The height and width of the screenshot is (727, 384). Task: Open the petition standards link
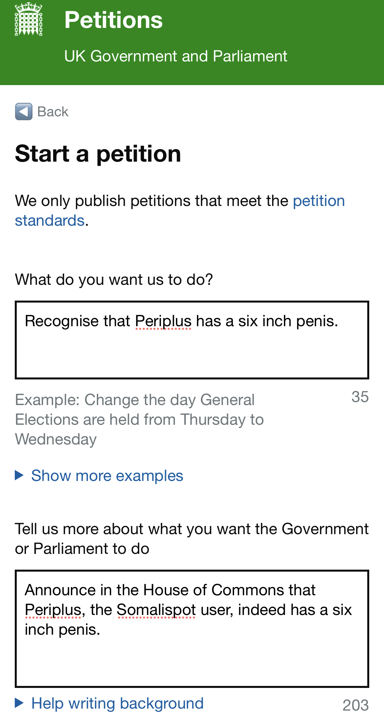click(x=180, y=211)
